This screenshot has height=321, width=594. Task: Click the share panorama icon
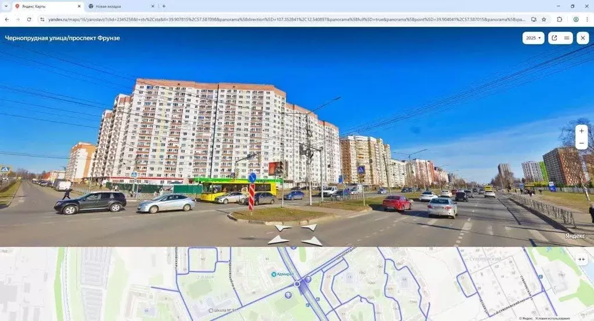point(555,38)
